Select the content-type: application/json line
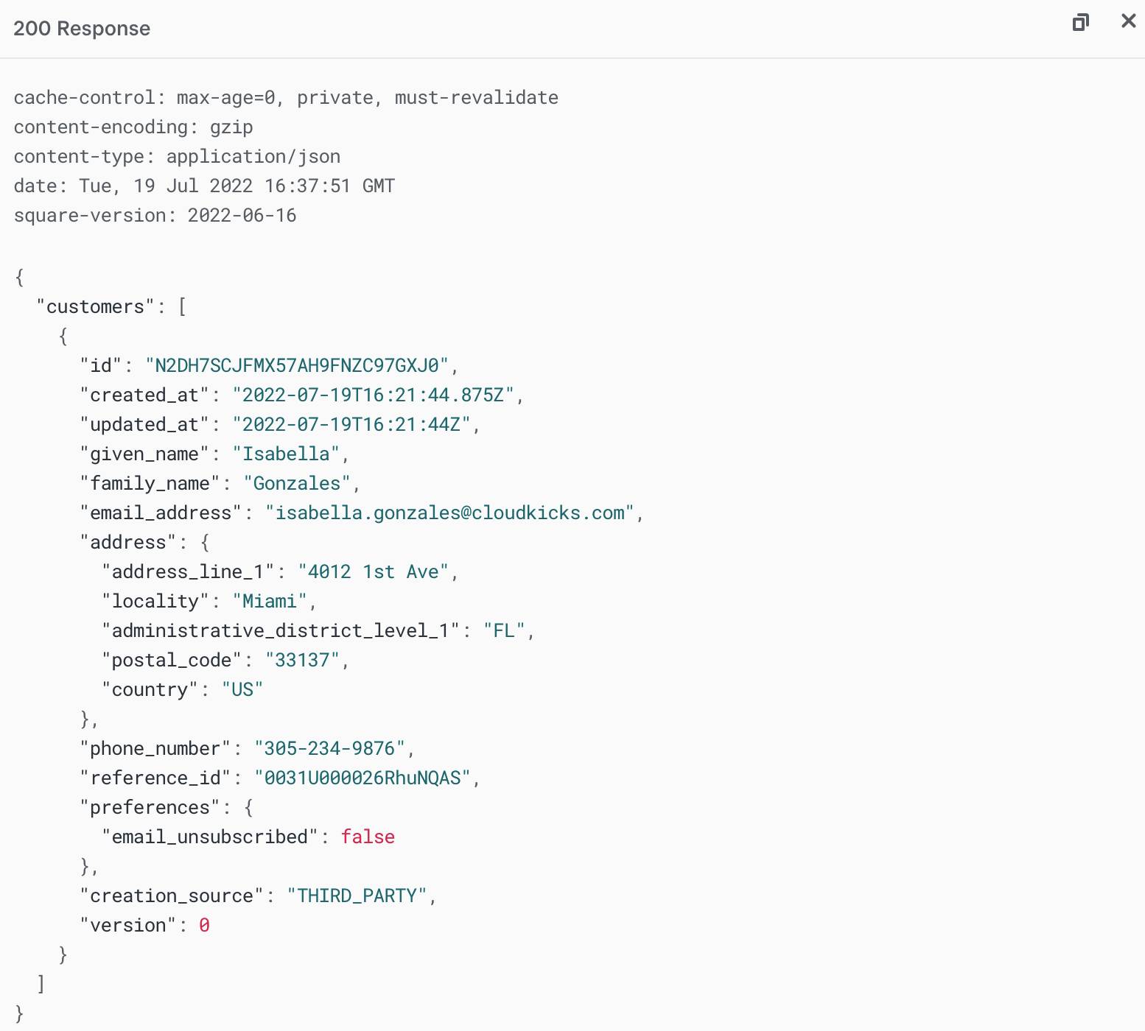Viewport: 1145px width, 1031px height. (177, 156)
